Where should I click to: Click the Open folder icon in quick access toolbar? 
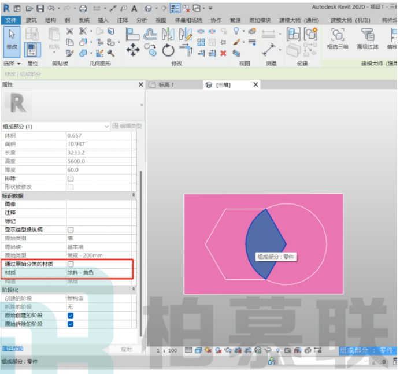point(29,9)
